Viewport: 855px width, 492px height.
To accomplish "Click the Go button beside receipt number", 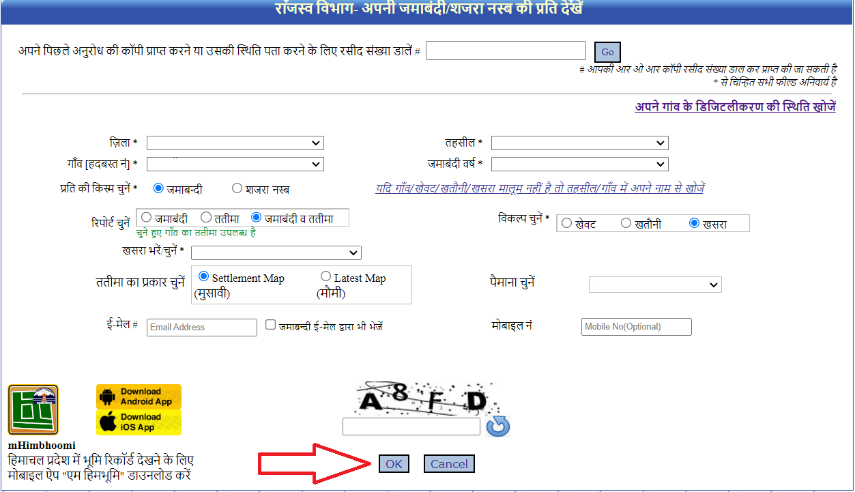I will [607, 52].
